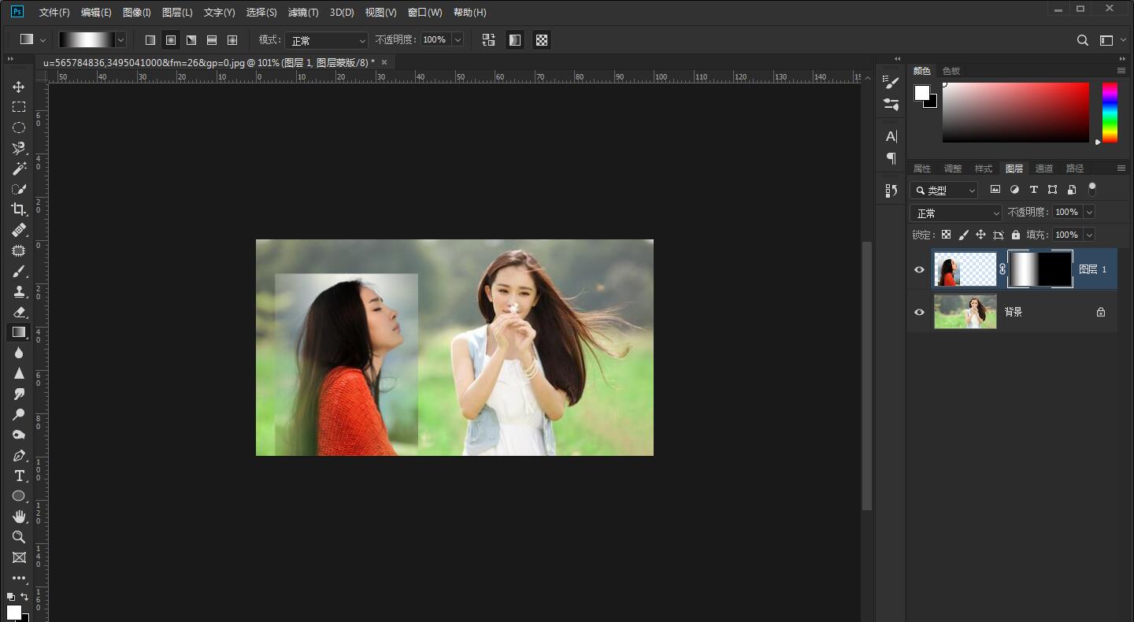Open the Paragraph panel icon

tap(891, 158)
